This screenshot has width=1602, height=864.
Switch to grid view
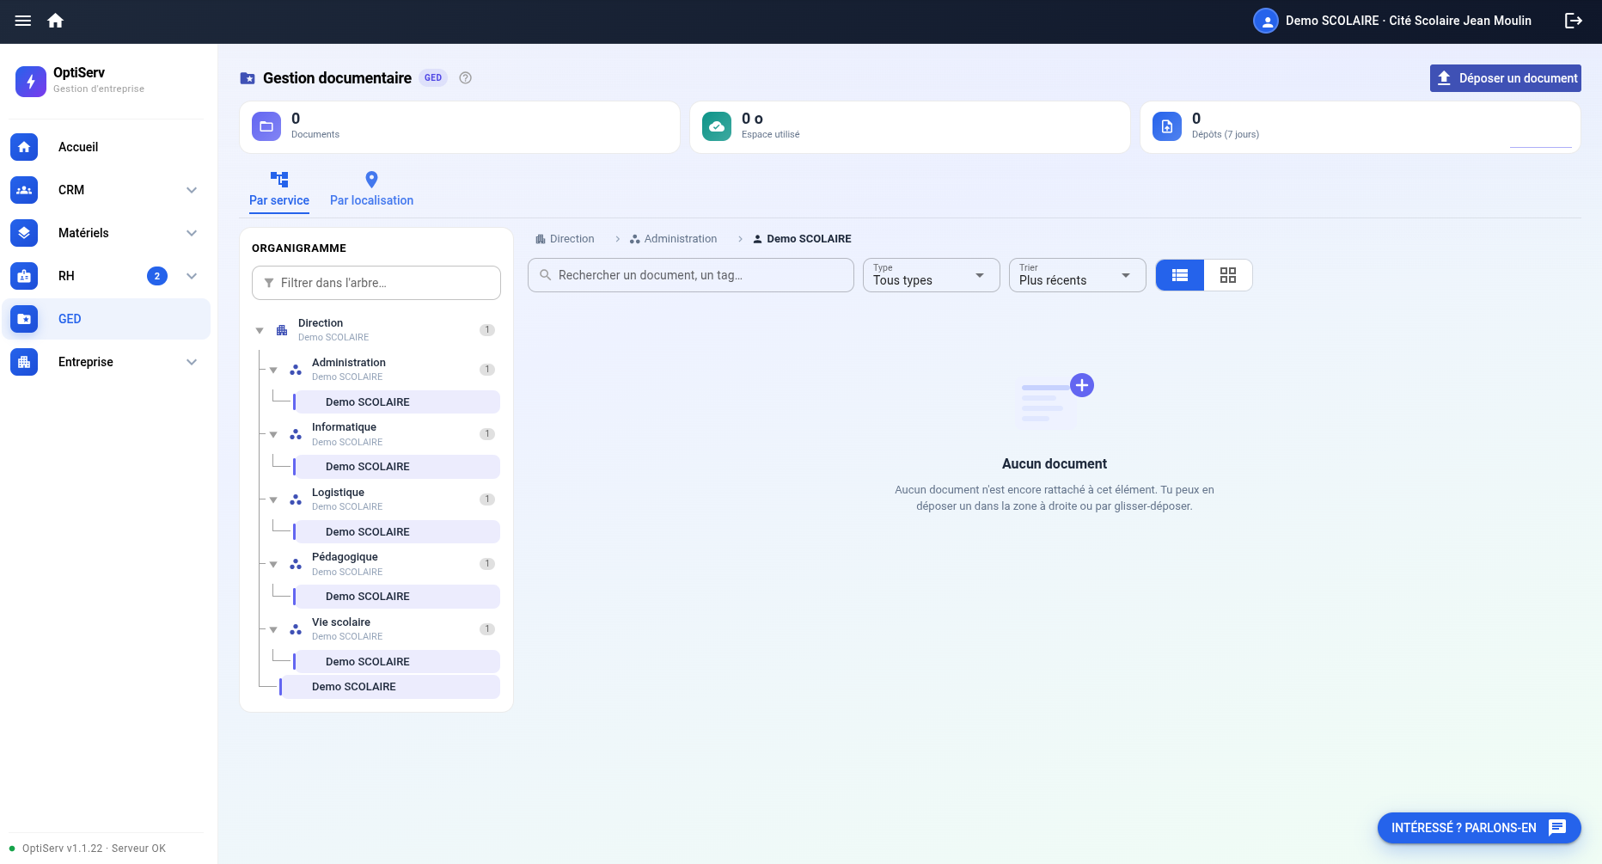pyautogui.click(x=1228, y=275)
